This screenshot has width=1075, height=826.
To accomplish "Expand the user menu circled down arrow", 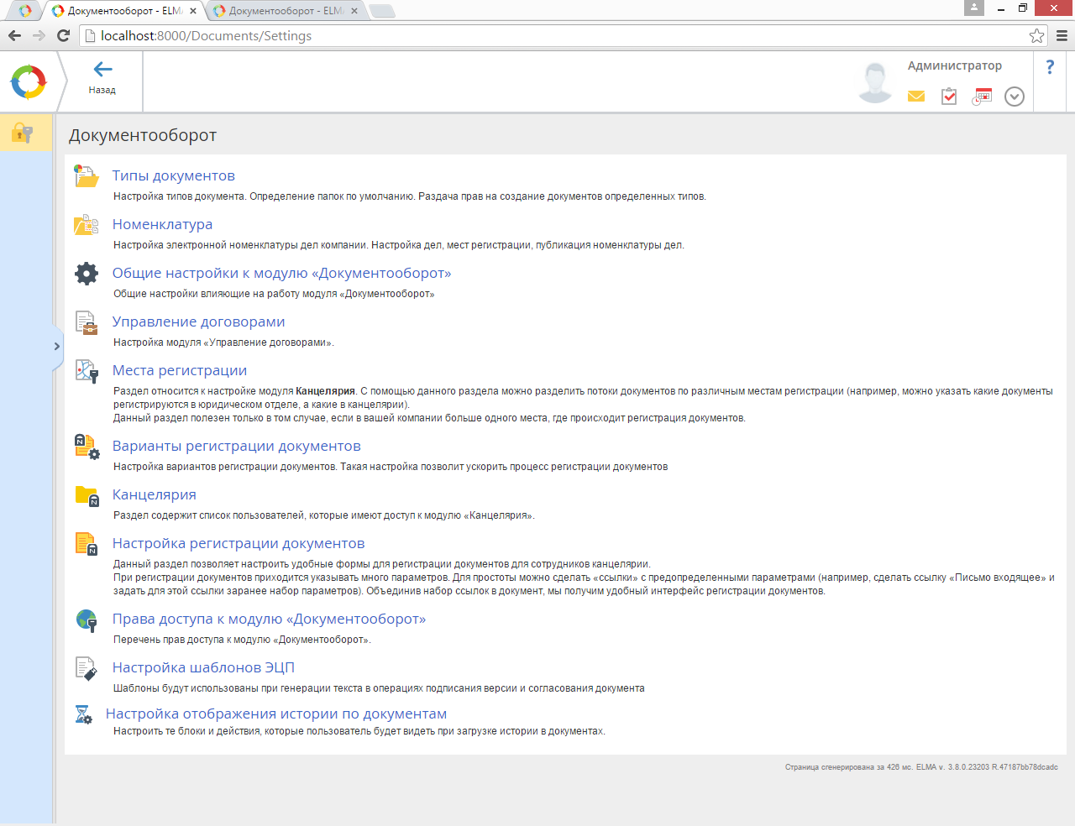I will 1015,97.
